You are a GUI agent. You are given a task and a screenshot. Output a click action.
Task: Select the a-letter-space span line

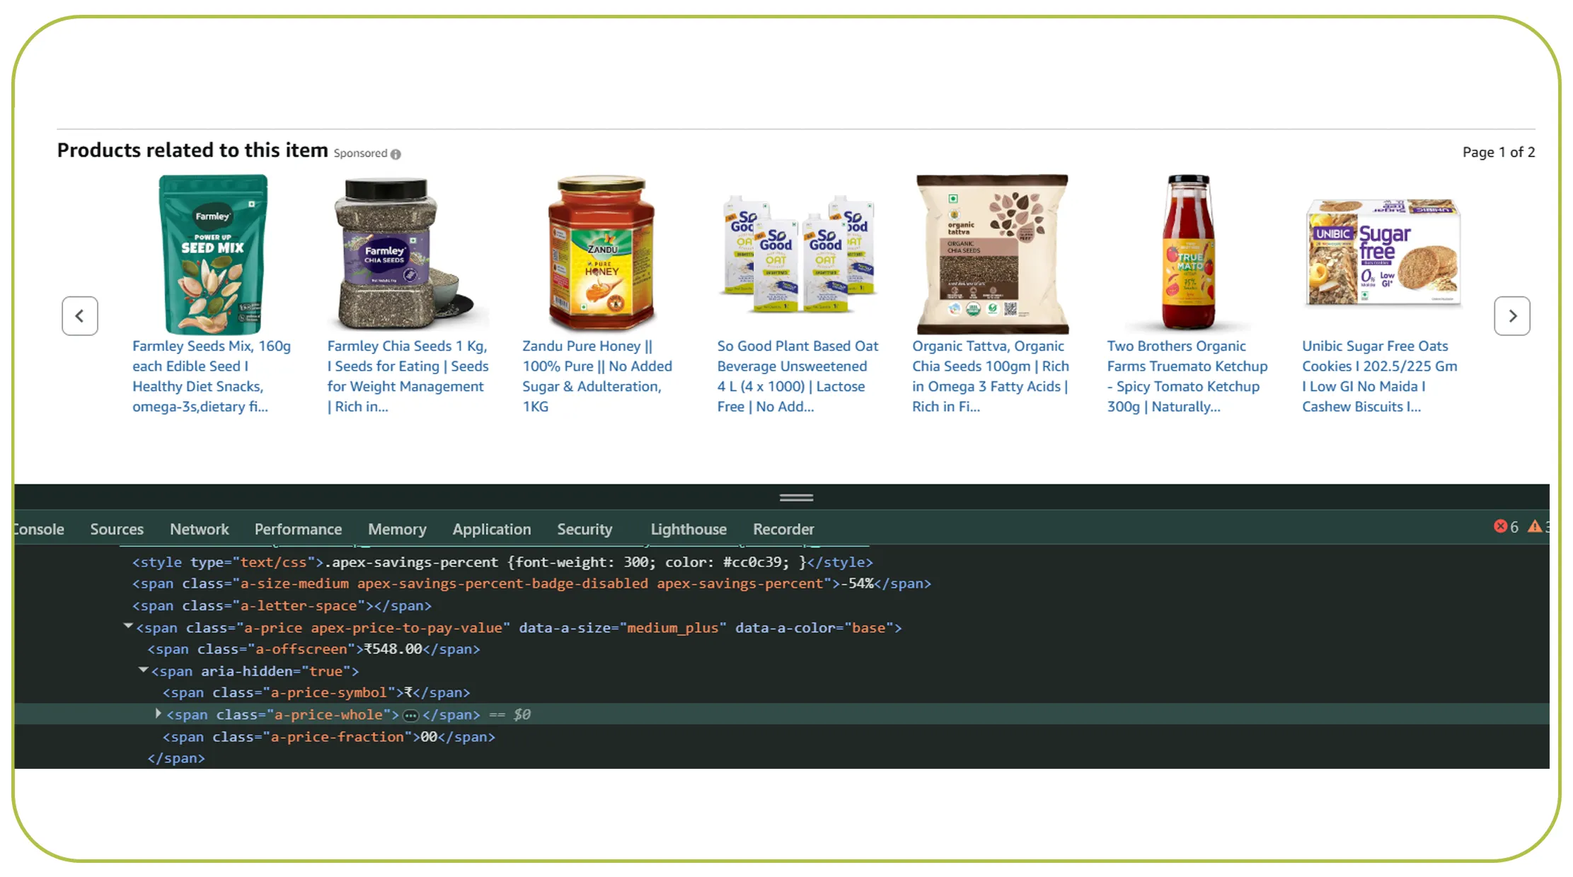[x=282, y=606]
